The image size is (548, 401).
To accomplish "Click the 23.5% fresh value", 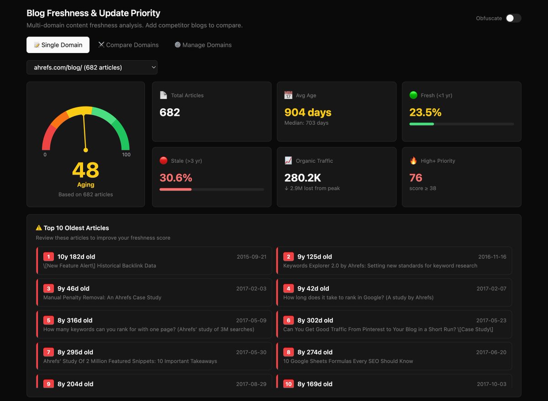I will (x=426, y=112).
